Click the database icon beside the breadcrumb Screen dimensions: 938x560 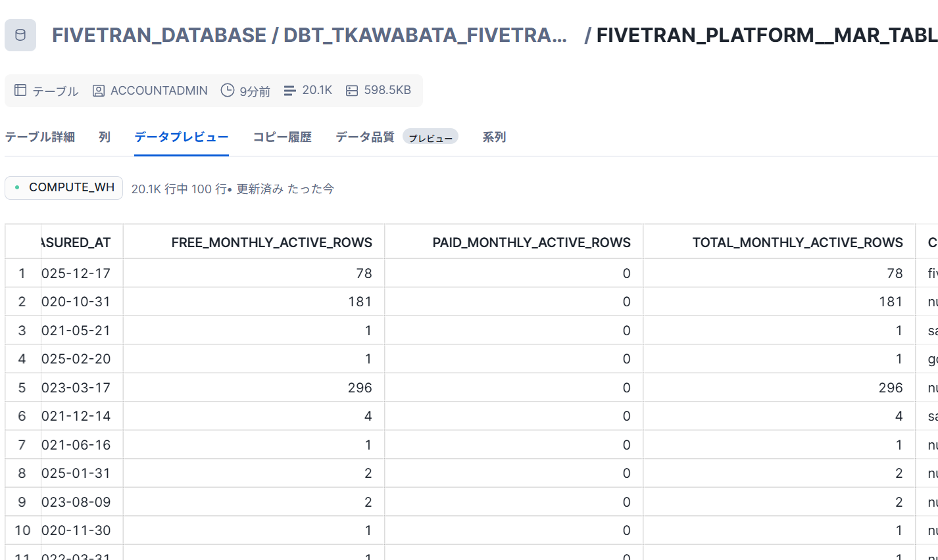coord(20,35)
